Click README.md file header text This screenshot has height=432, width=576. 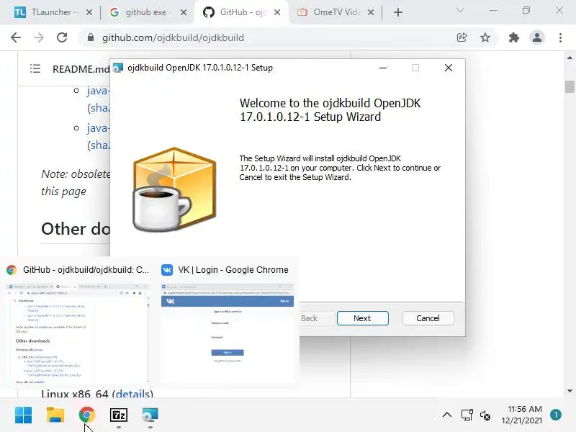tap(81, 69)
